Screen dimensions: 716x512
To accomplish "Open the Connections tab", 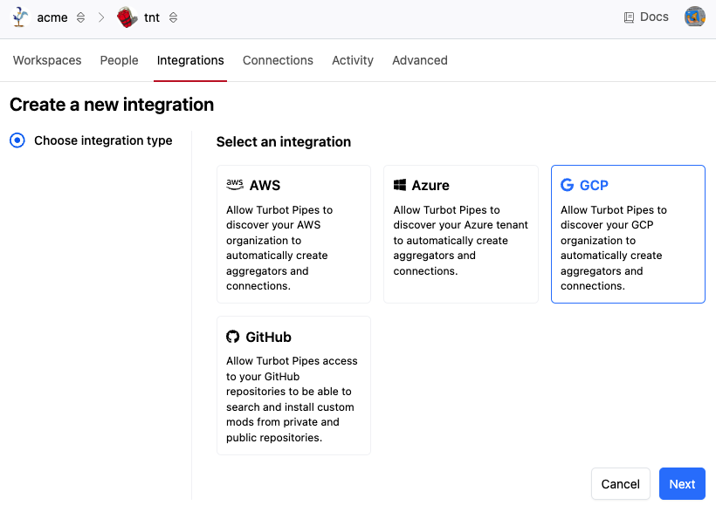I will coord(278,60).
